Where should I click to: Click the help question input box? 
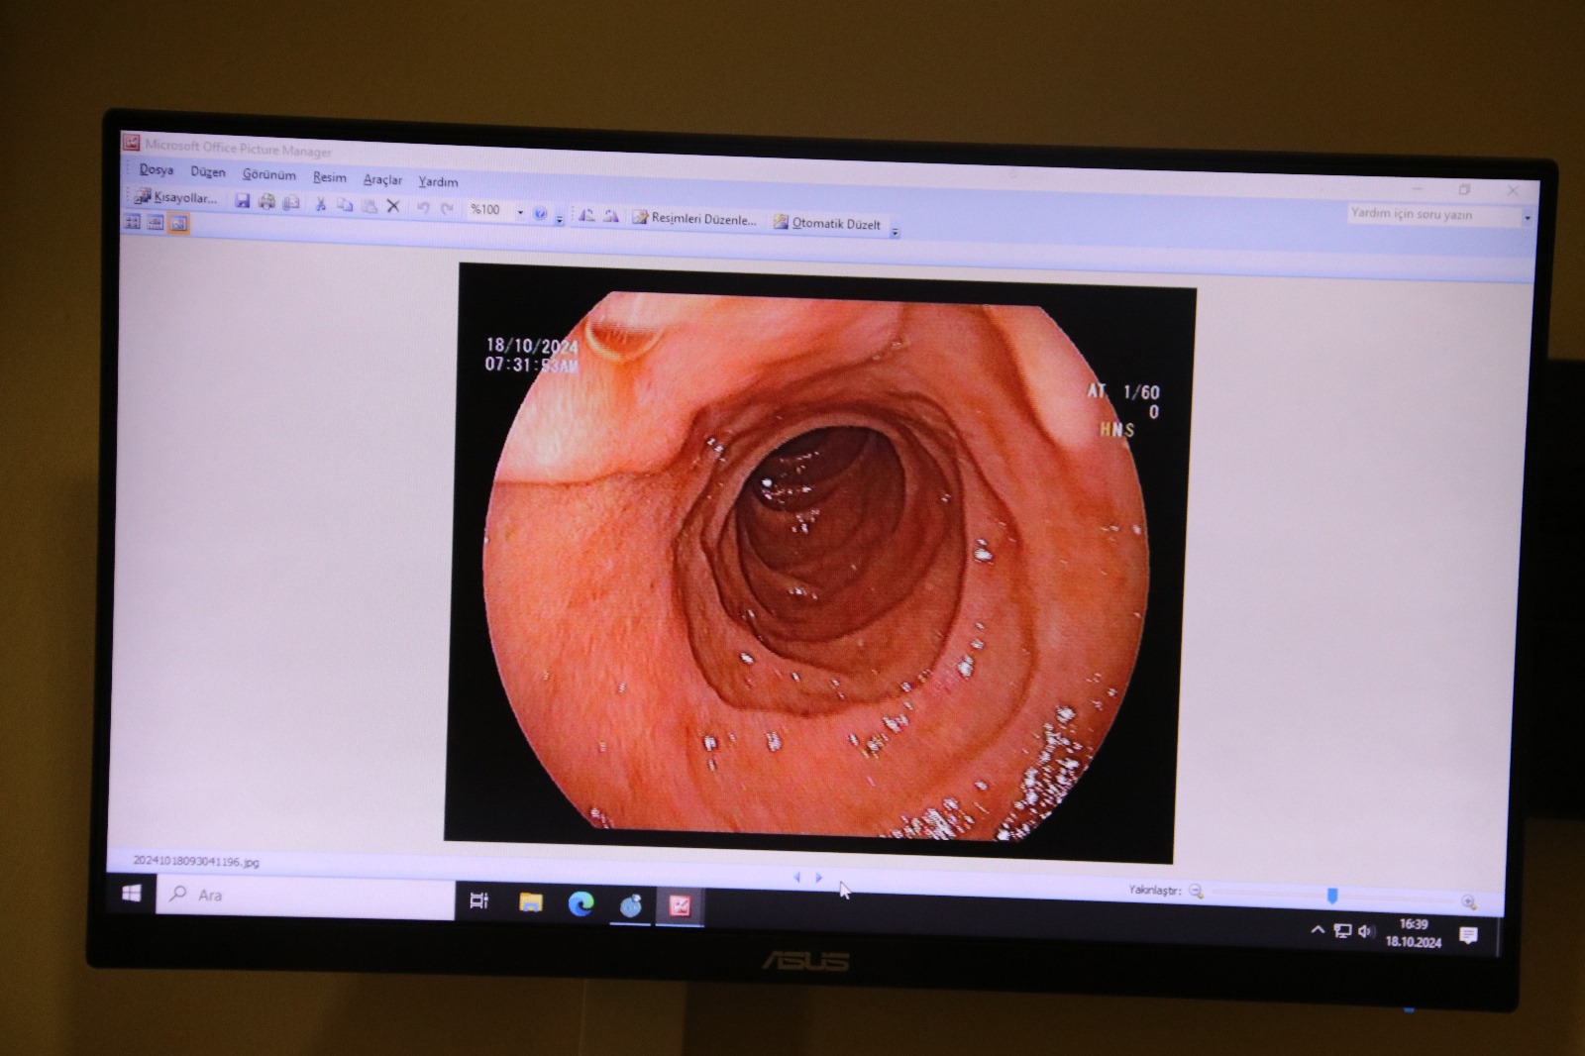coord(1432,214)
